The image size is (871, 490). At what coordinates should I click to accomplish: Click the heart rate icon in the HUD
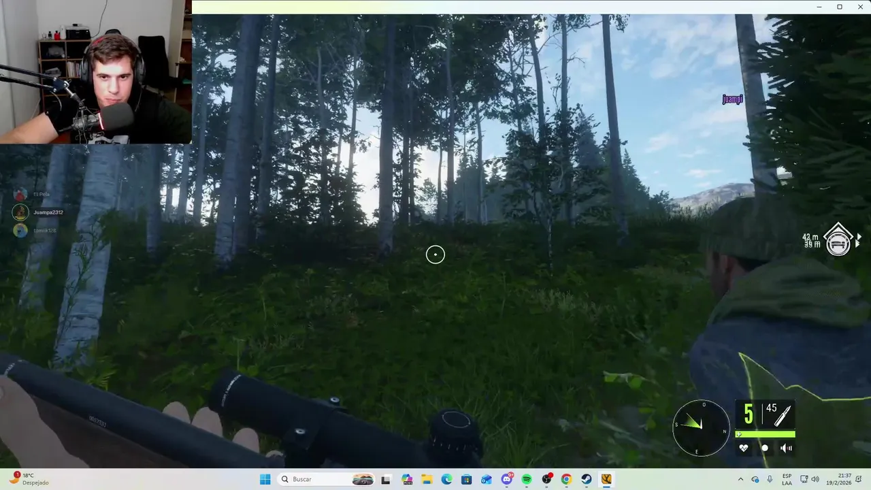pos(743,448)
